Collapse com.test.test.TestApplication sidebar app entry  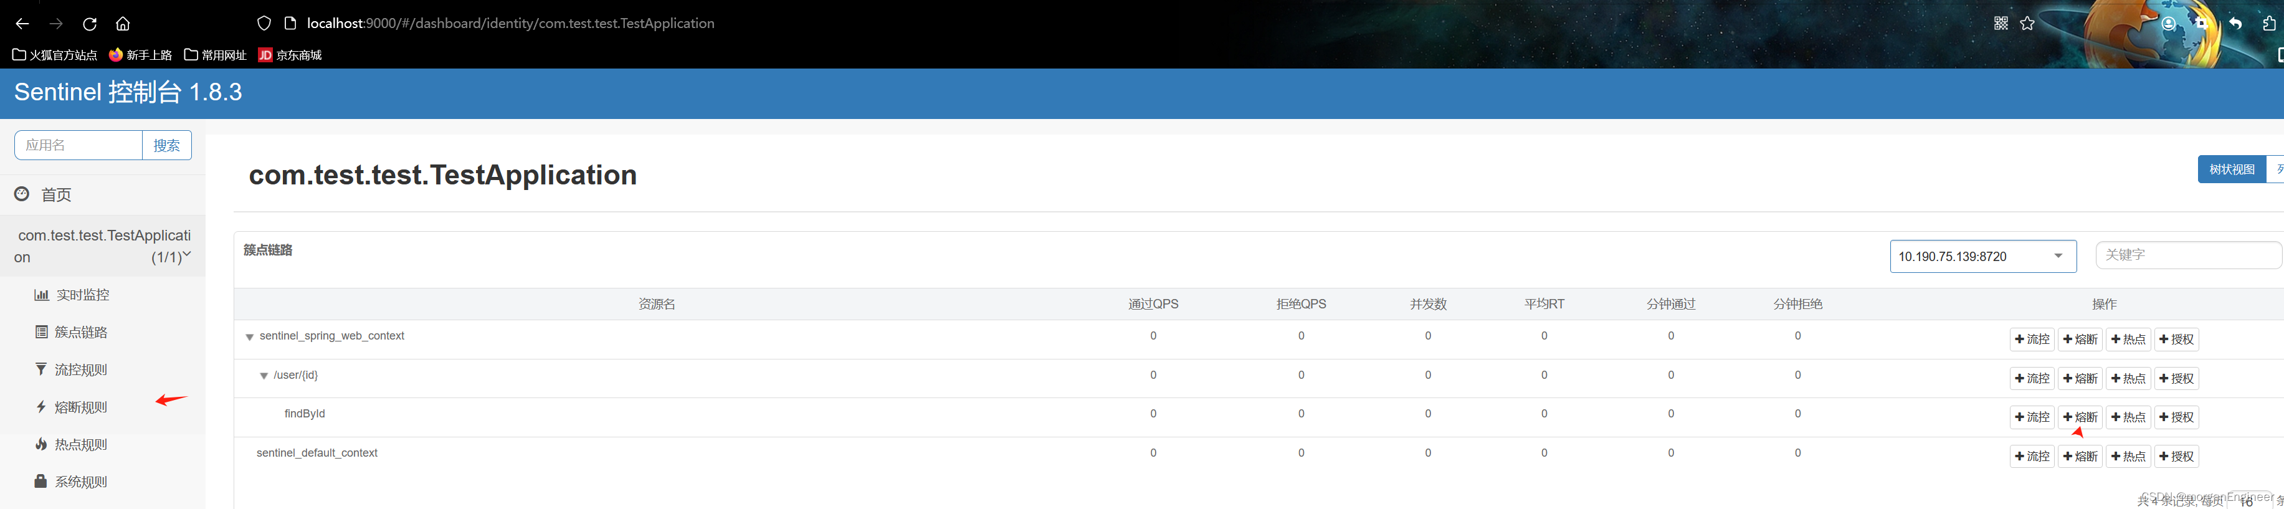pyautogui.click(x=102, y=247)
